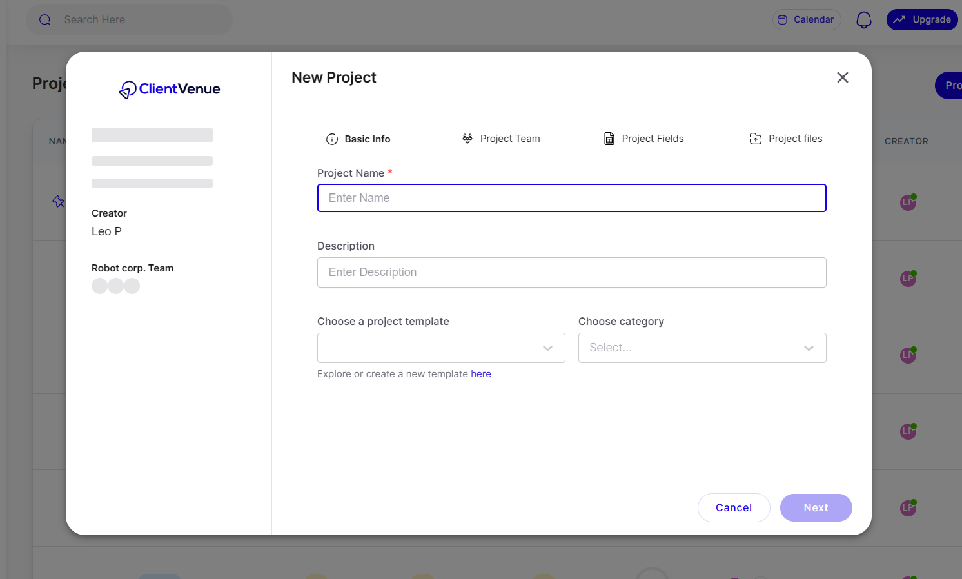Switch to the Project Team tab
The image size is (962, 579).
tap(509, 138)
